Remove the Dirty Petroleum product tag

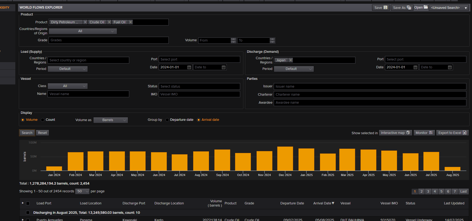[85, 22]
